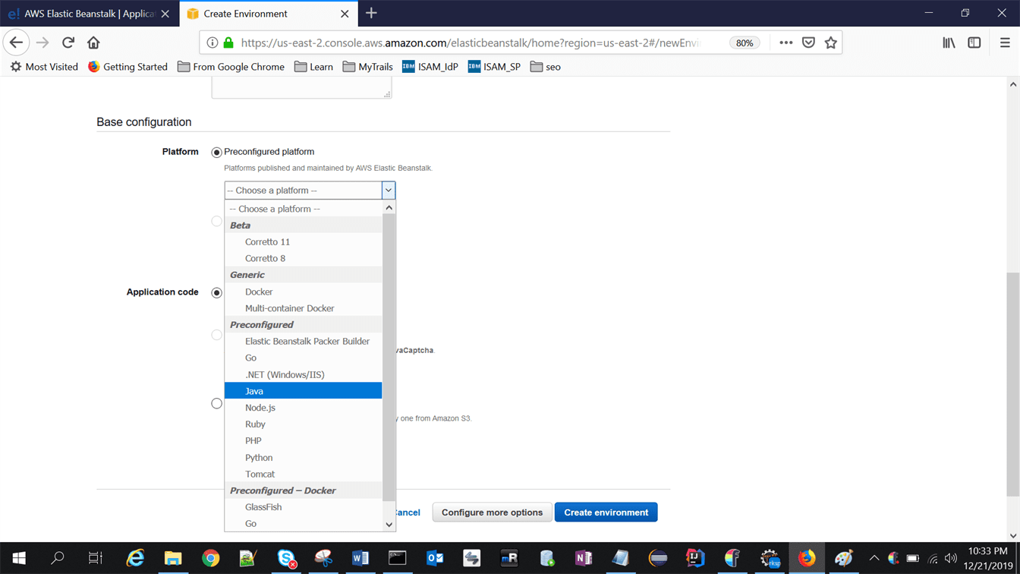Click the 80% zoom level indicator
The width and height of the screenshot is (1020, 574).
click(745, 43)
